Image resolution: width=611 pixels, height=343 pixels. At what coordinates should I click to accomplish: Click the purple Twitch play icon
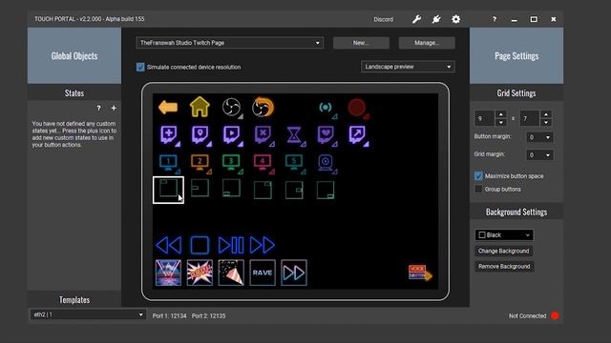click(231, 135)
